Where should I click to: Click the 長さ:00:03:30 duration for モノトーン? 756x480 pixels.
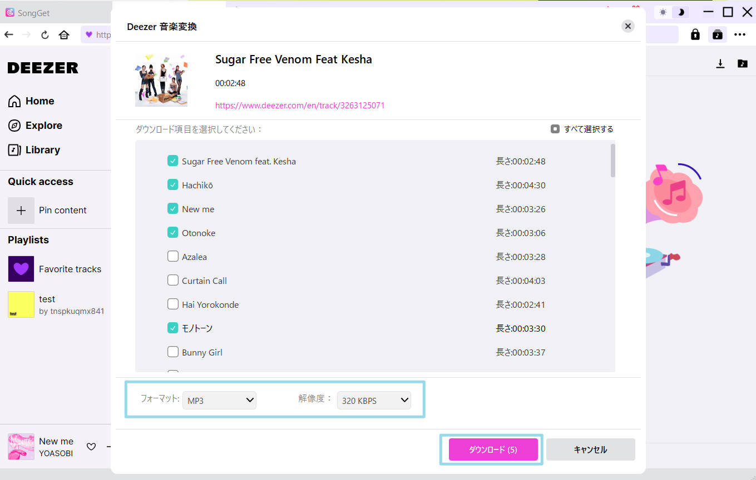521,329
